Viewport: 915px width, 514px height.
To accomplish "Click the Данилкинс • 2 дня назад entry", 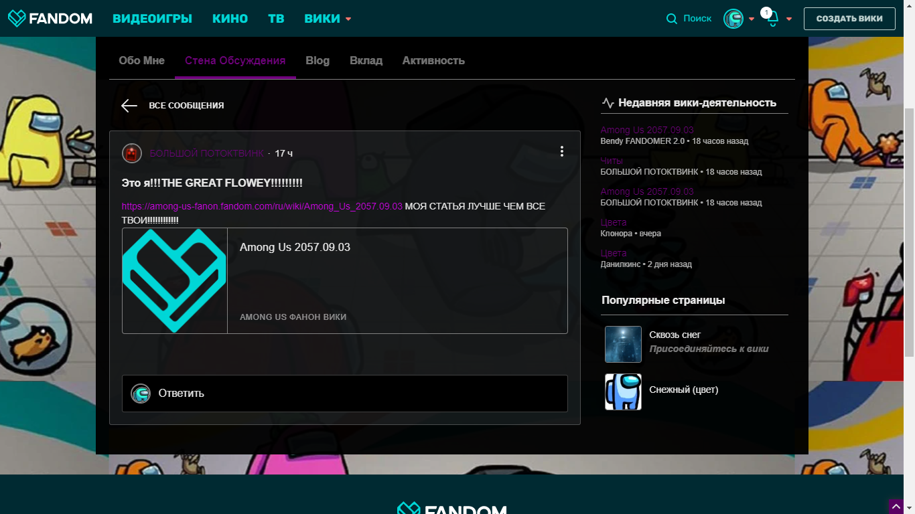I will pyautogui.click(x=646, y=264).
